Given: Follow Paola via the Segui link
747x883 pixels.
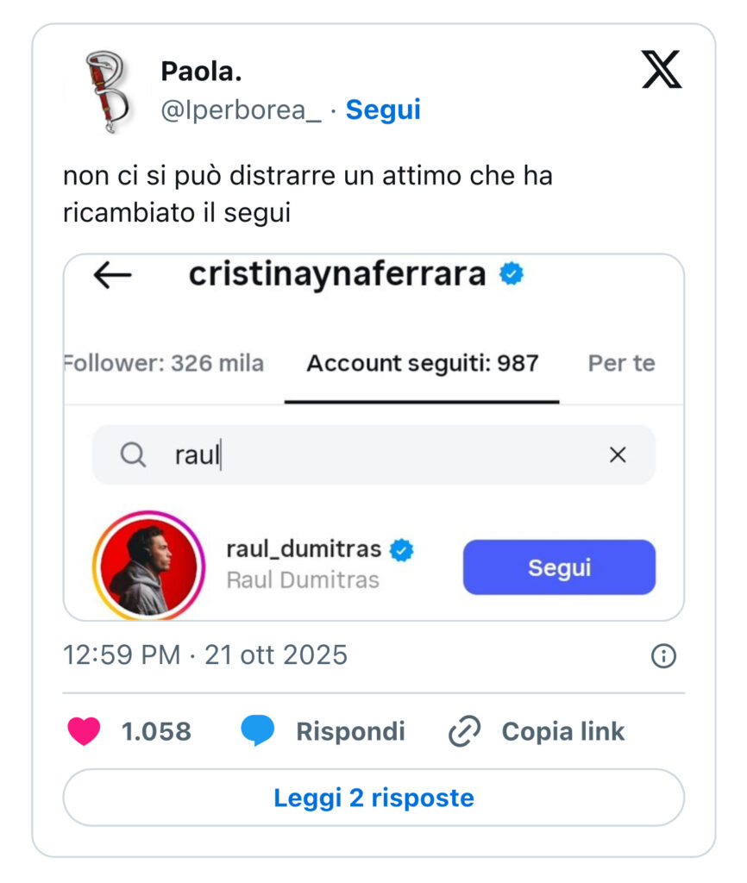Looking at the screenshot, I should [x=383, y=110].
